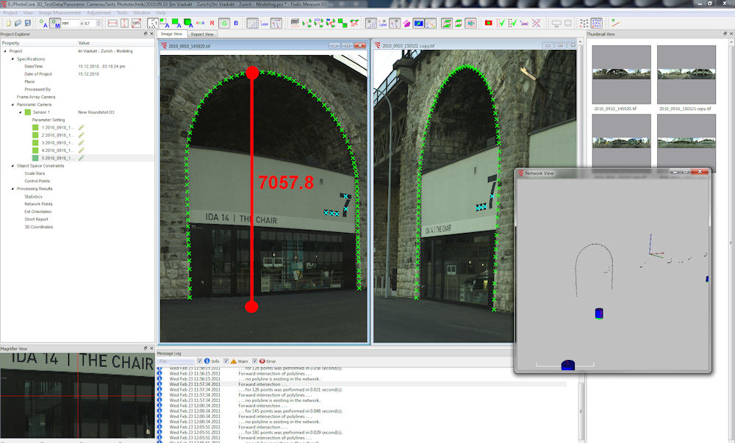
Task: Open the Network Points result item
Action: pyautogui.click(x=38, y=204)
